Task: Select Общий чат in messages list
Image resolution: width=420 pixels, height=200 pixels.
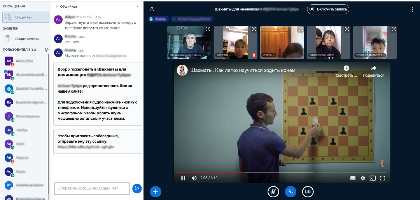Action: [26, 17]
